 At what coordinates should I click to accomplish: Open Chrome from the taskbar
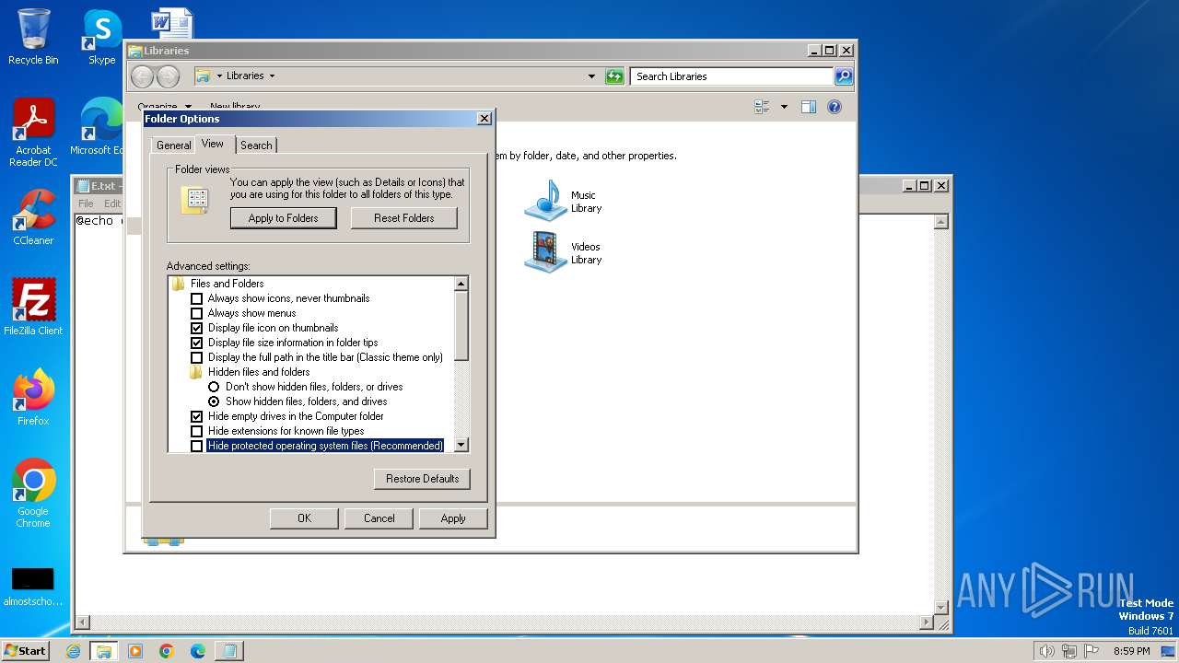coord(167,651)
